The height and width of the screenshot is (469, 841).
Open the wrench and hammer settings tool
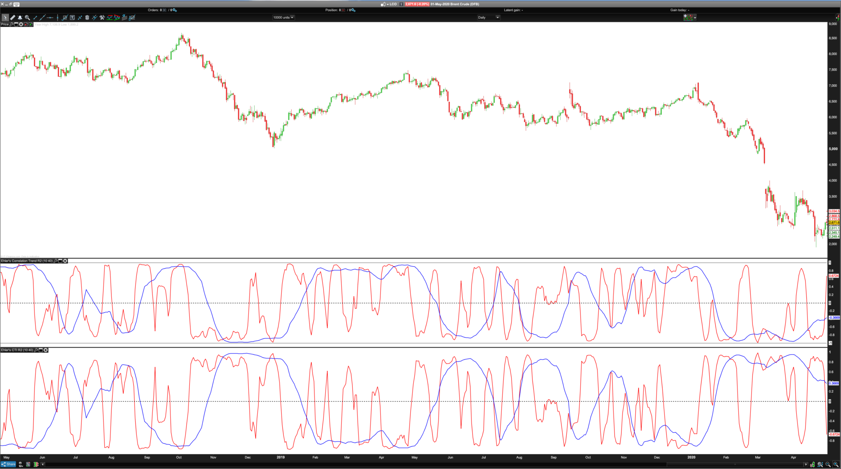(102, 18)
